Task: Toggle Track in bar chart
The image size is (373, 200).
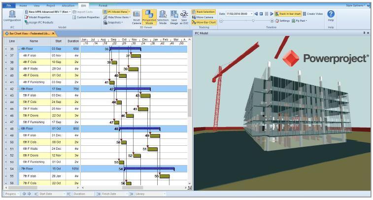Action: [288, 14]
